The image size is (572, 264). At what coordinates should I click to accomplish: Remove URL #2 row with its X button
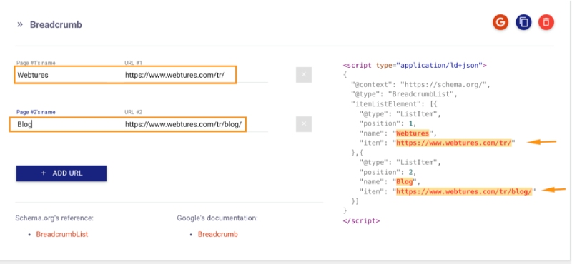pos(303,124)
